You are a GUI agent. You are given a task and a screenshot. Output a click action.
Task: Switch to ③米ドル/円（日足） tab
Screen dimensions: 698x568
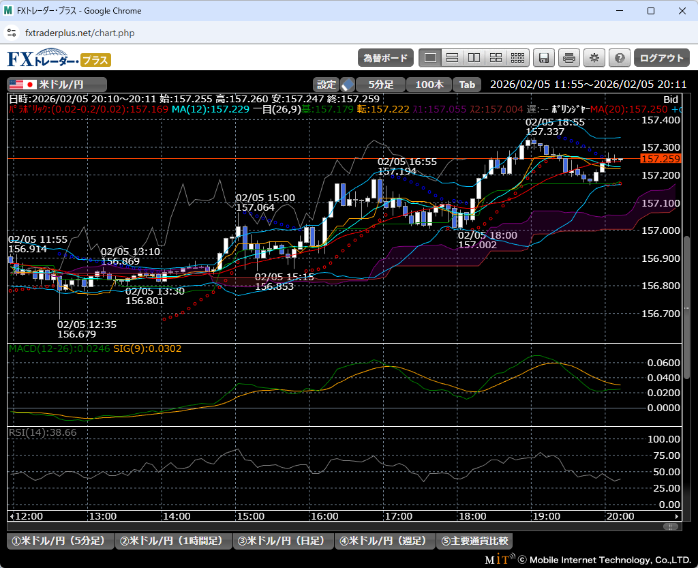[x=283, y=541]
